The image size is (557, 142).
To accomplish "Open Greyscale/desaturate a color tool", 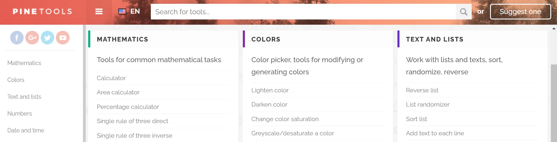I will [292, 133].
